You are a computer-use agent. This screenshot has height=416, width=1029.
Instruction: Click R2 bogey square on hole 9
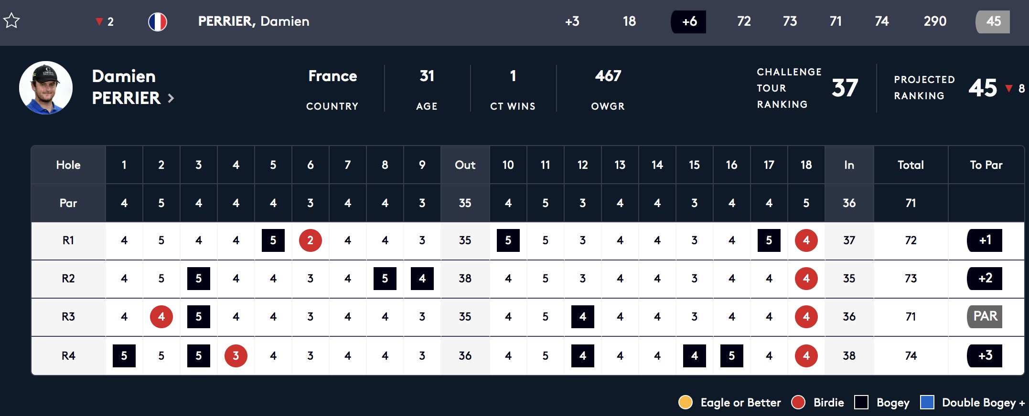click(422, 279)
